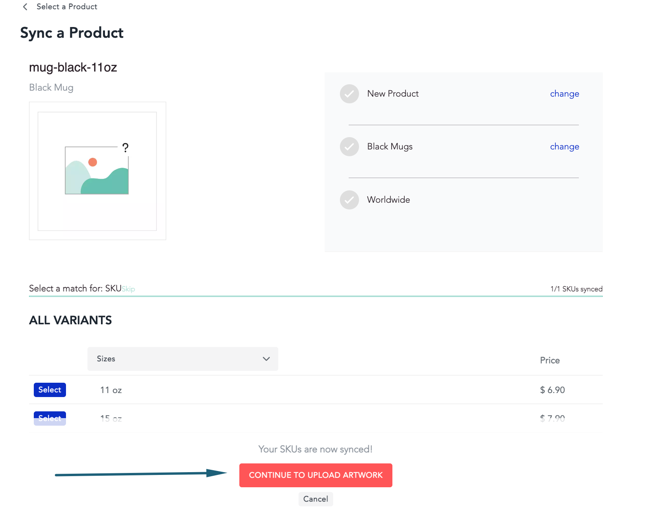Click the Black Mugs checkmark circle
Image resolution: width=652 pixels, height=527 pixels.
(x=349, y=147)
